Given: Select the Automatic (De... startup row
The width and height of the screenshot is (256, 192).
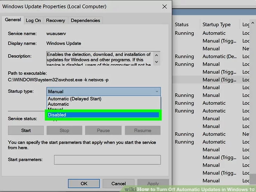Looking at the screenshot, I should (219, 57).
